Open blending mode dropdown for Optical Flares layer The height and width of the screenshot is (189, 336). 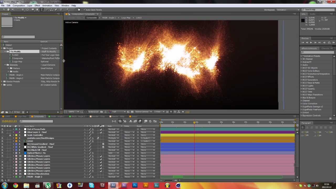(113, 153)
